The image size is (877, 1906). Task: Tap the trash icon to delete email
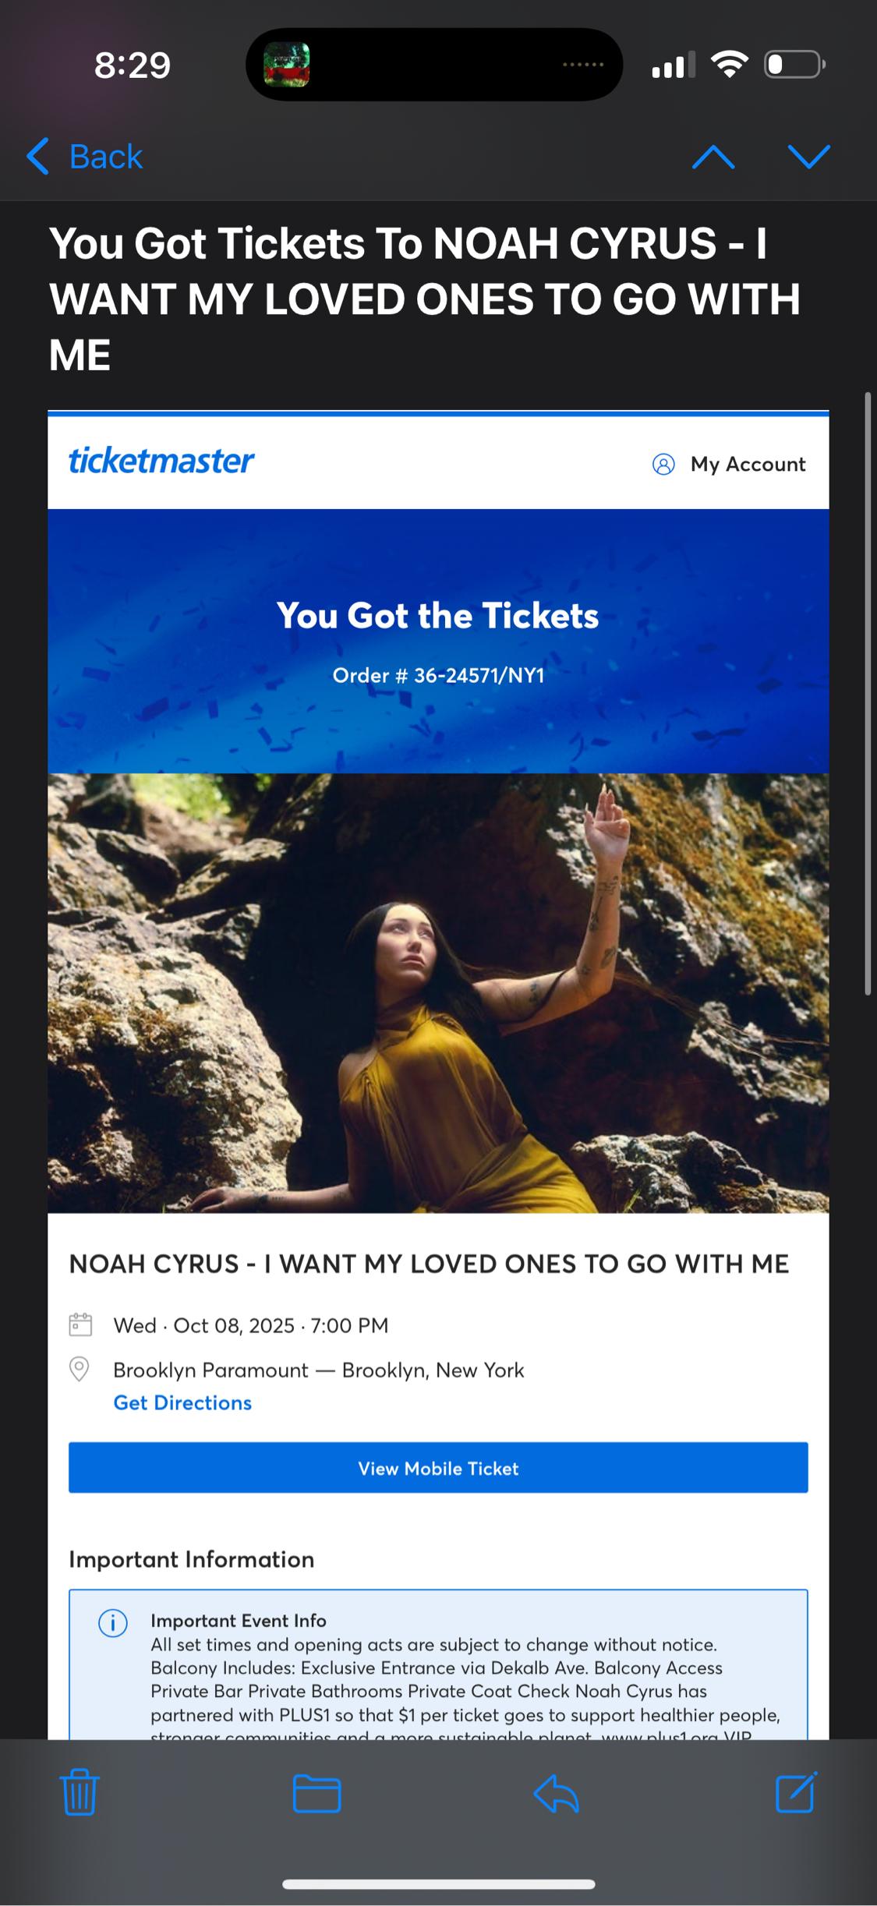pos(80,1793)
